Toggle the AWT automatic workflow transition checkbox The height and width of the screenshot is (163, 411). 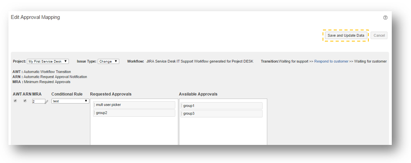click(15, 101)
